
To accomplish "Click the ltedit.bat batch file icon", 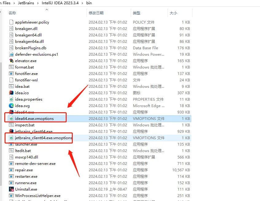I will [11, 151].
